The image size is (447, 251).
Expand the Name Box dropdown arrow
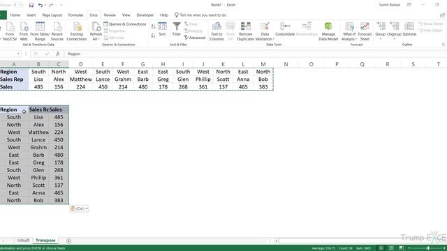click(x=18, y=54)
